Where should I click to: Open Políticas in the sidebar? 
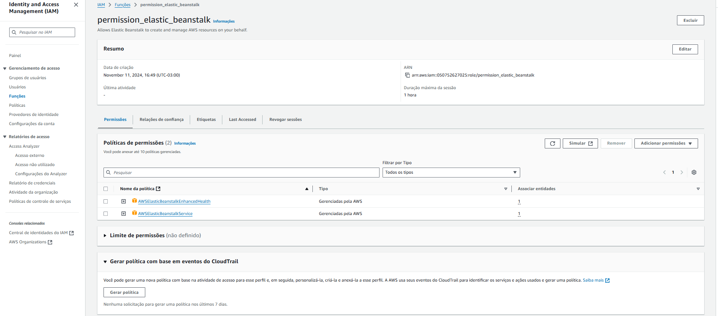(x=17, y=106)
